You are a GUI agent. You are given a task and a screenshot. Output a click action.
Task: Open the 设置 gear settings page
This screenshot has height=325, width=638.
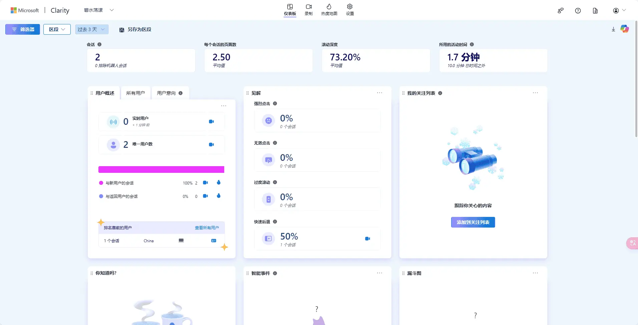pyautogui.click(x=350, y=10)
